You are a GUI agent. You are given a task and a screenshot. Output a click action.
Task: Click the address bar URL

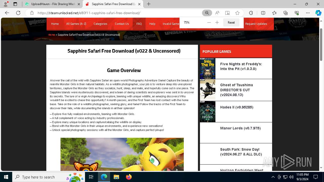89,13
